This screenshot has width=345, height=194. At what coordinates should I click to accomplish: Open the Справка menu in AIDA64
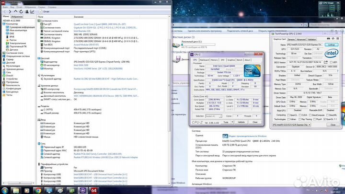pyautogui.click(x=52, y=7)
